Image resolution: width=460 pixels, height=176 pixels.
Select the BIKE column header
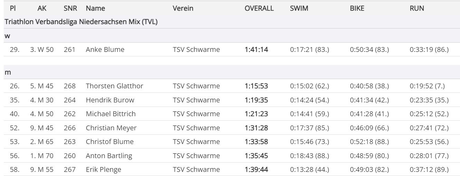(x=357, y=8)
